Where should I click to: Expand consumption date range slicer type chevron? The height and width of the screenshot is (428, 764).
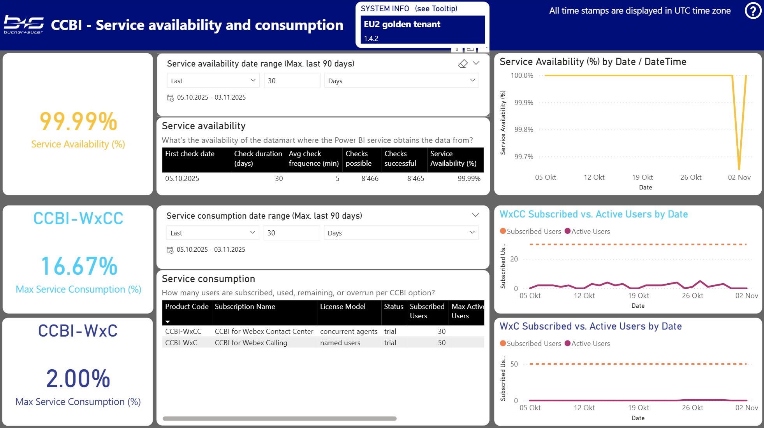click(475, 215)
